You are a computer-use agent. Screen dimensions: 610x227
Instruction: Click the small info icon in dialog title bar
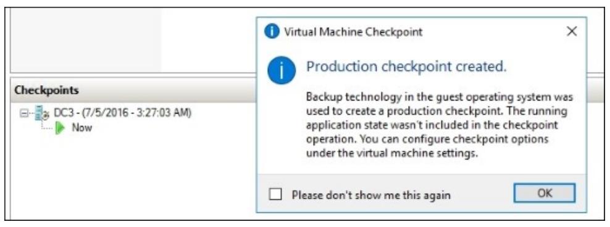click(272, 31)
